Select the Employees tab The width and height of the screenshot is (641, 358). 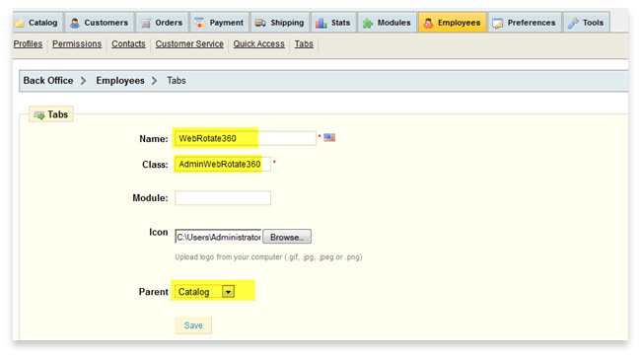coord(452,22)
